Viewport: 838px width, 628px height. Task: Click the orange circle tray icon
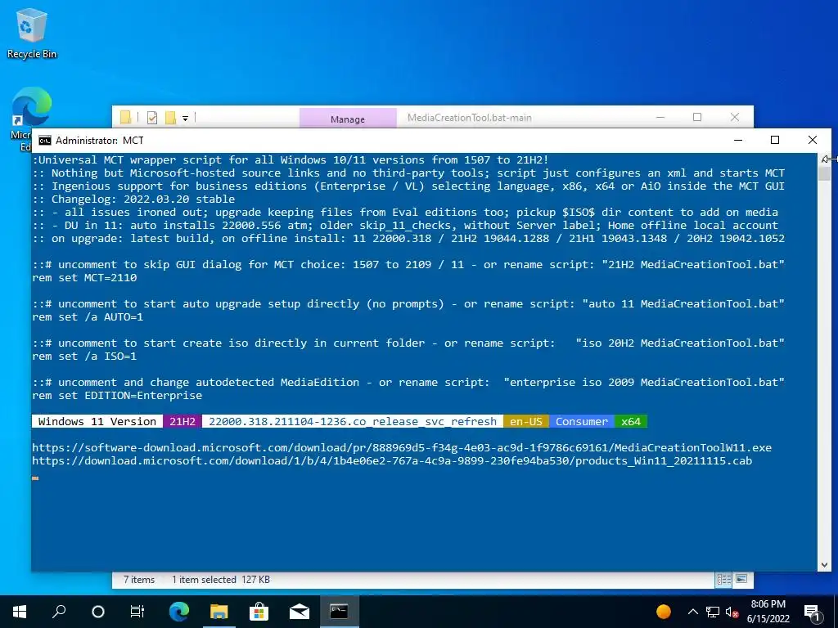point(663,612)
